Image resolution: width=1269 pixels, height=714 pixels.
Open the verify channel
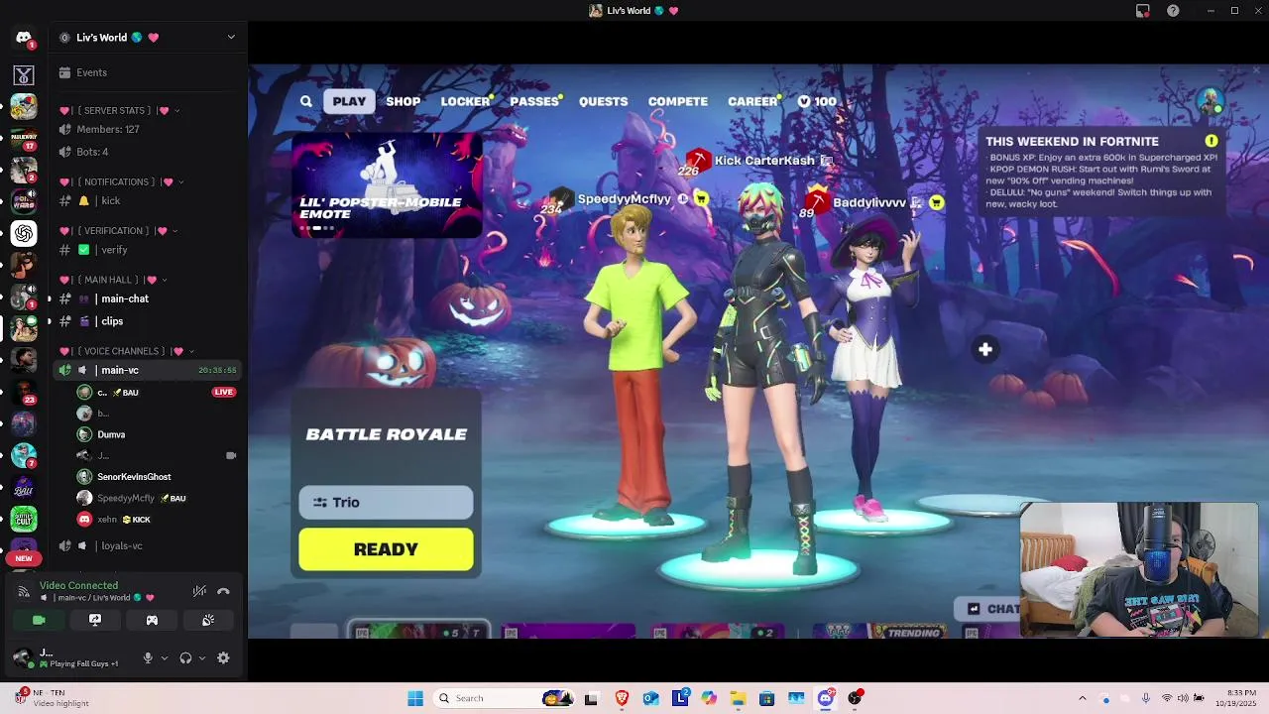(149, 250)
